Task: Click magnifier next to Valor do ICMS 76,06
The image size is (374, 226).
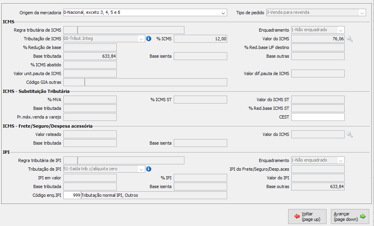Action: click(349, 39)
